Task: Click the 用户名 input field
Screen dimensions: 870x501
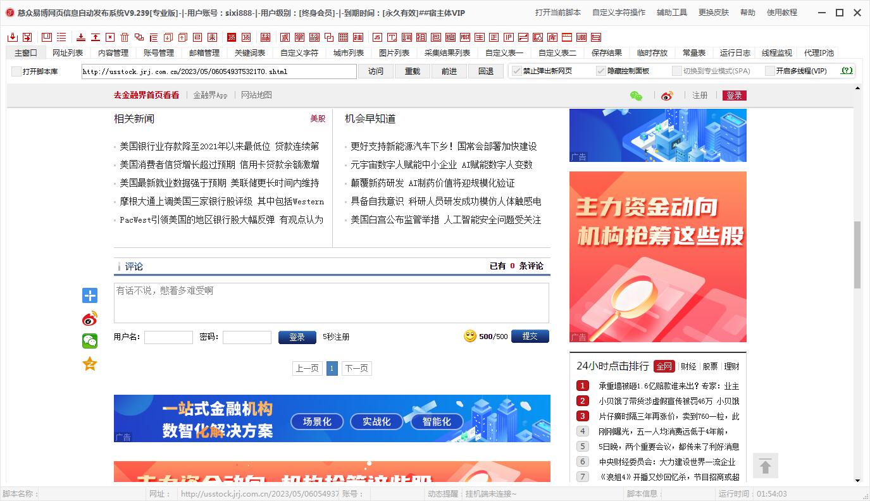Action: coord(168,337)
